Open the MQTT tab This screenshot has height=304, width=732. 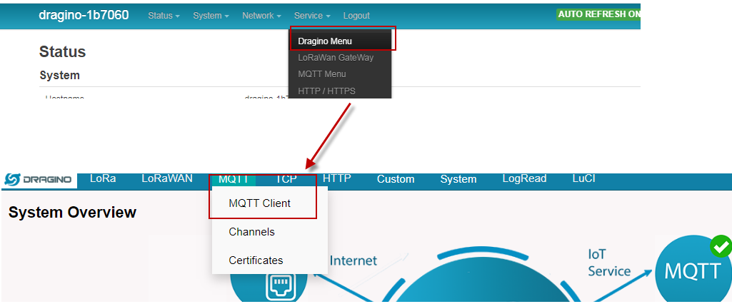(234, 180)
